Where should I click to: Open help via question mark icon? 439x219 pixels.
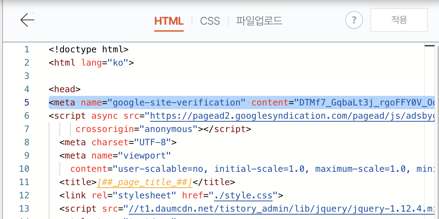(354, 20)
